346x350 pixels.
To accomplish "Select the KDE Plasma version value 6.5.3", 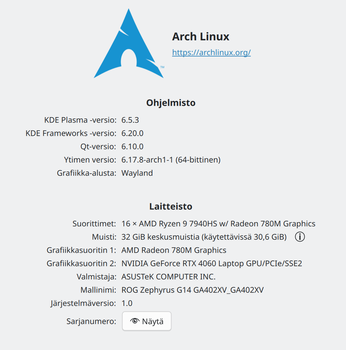I will (x=130, y=120).
